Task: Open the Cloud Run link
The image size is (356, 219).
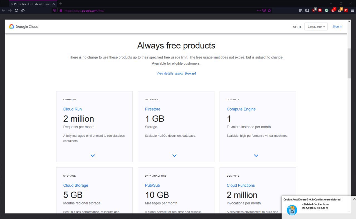Action: 72,109
